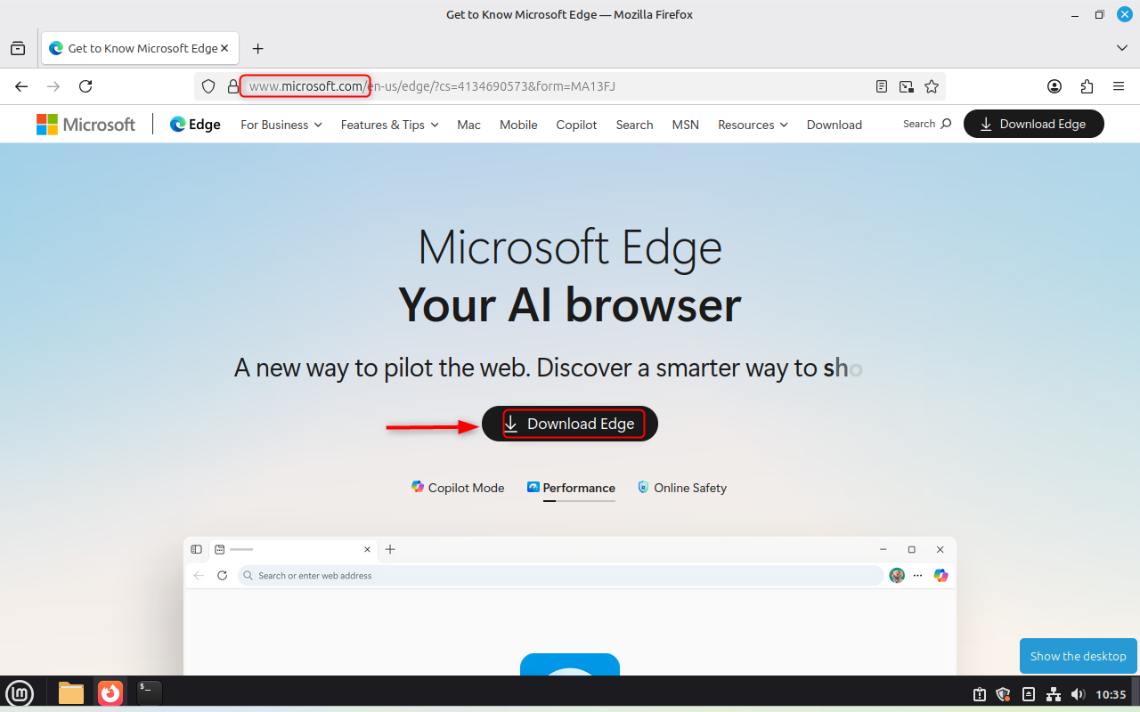Open the volume icon in the system tray
Screen dimensions: 1140x712
pyautogui.click(x=1078, y=694)
